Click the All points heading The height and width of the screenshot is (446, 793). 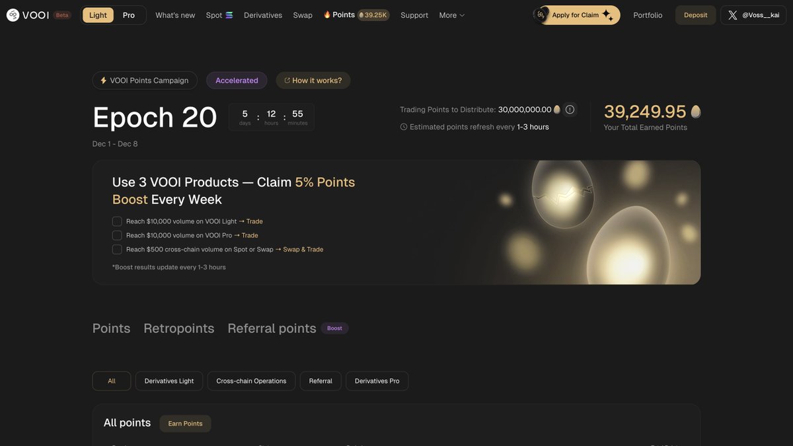127,423
